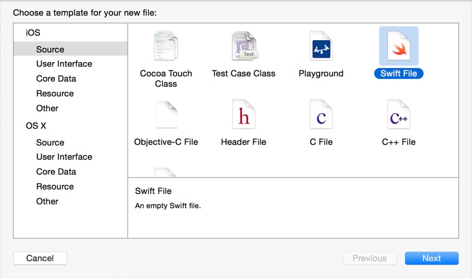This screenshot has height=278, width=472.
Task: Select the Objective-C File blank icon
Action: [x=166, y=114]
